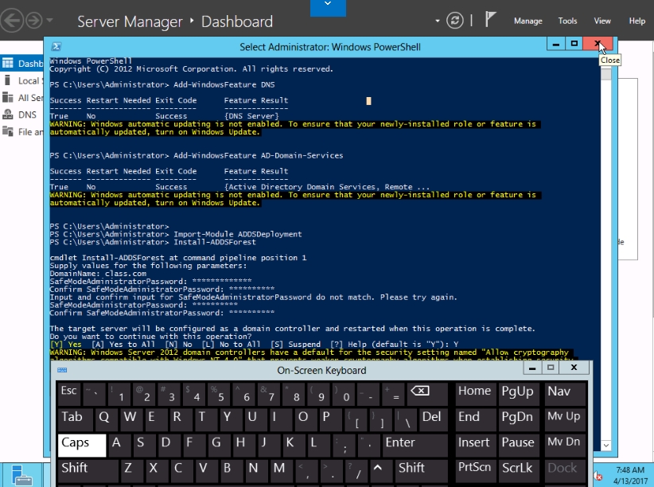This screenshot has width=654, height=487.
Task: Click the PowerShell window title bar icon
Action: tap(57, 47)
